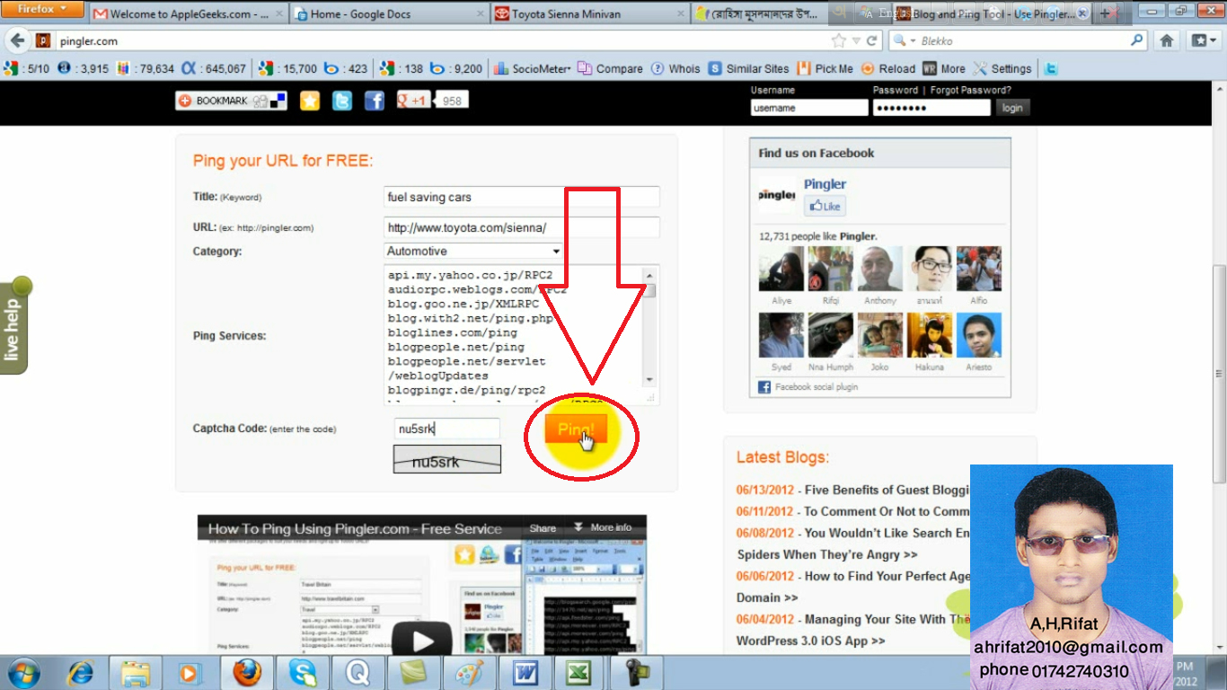This screenshot has width=1227, height=690.
Task: Open Managing Your Site With WordPress post
Action: click(887, 619)
